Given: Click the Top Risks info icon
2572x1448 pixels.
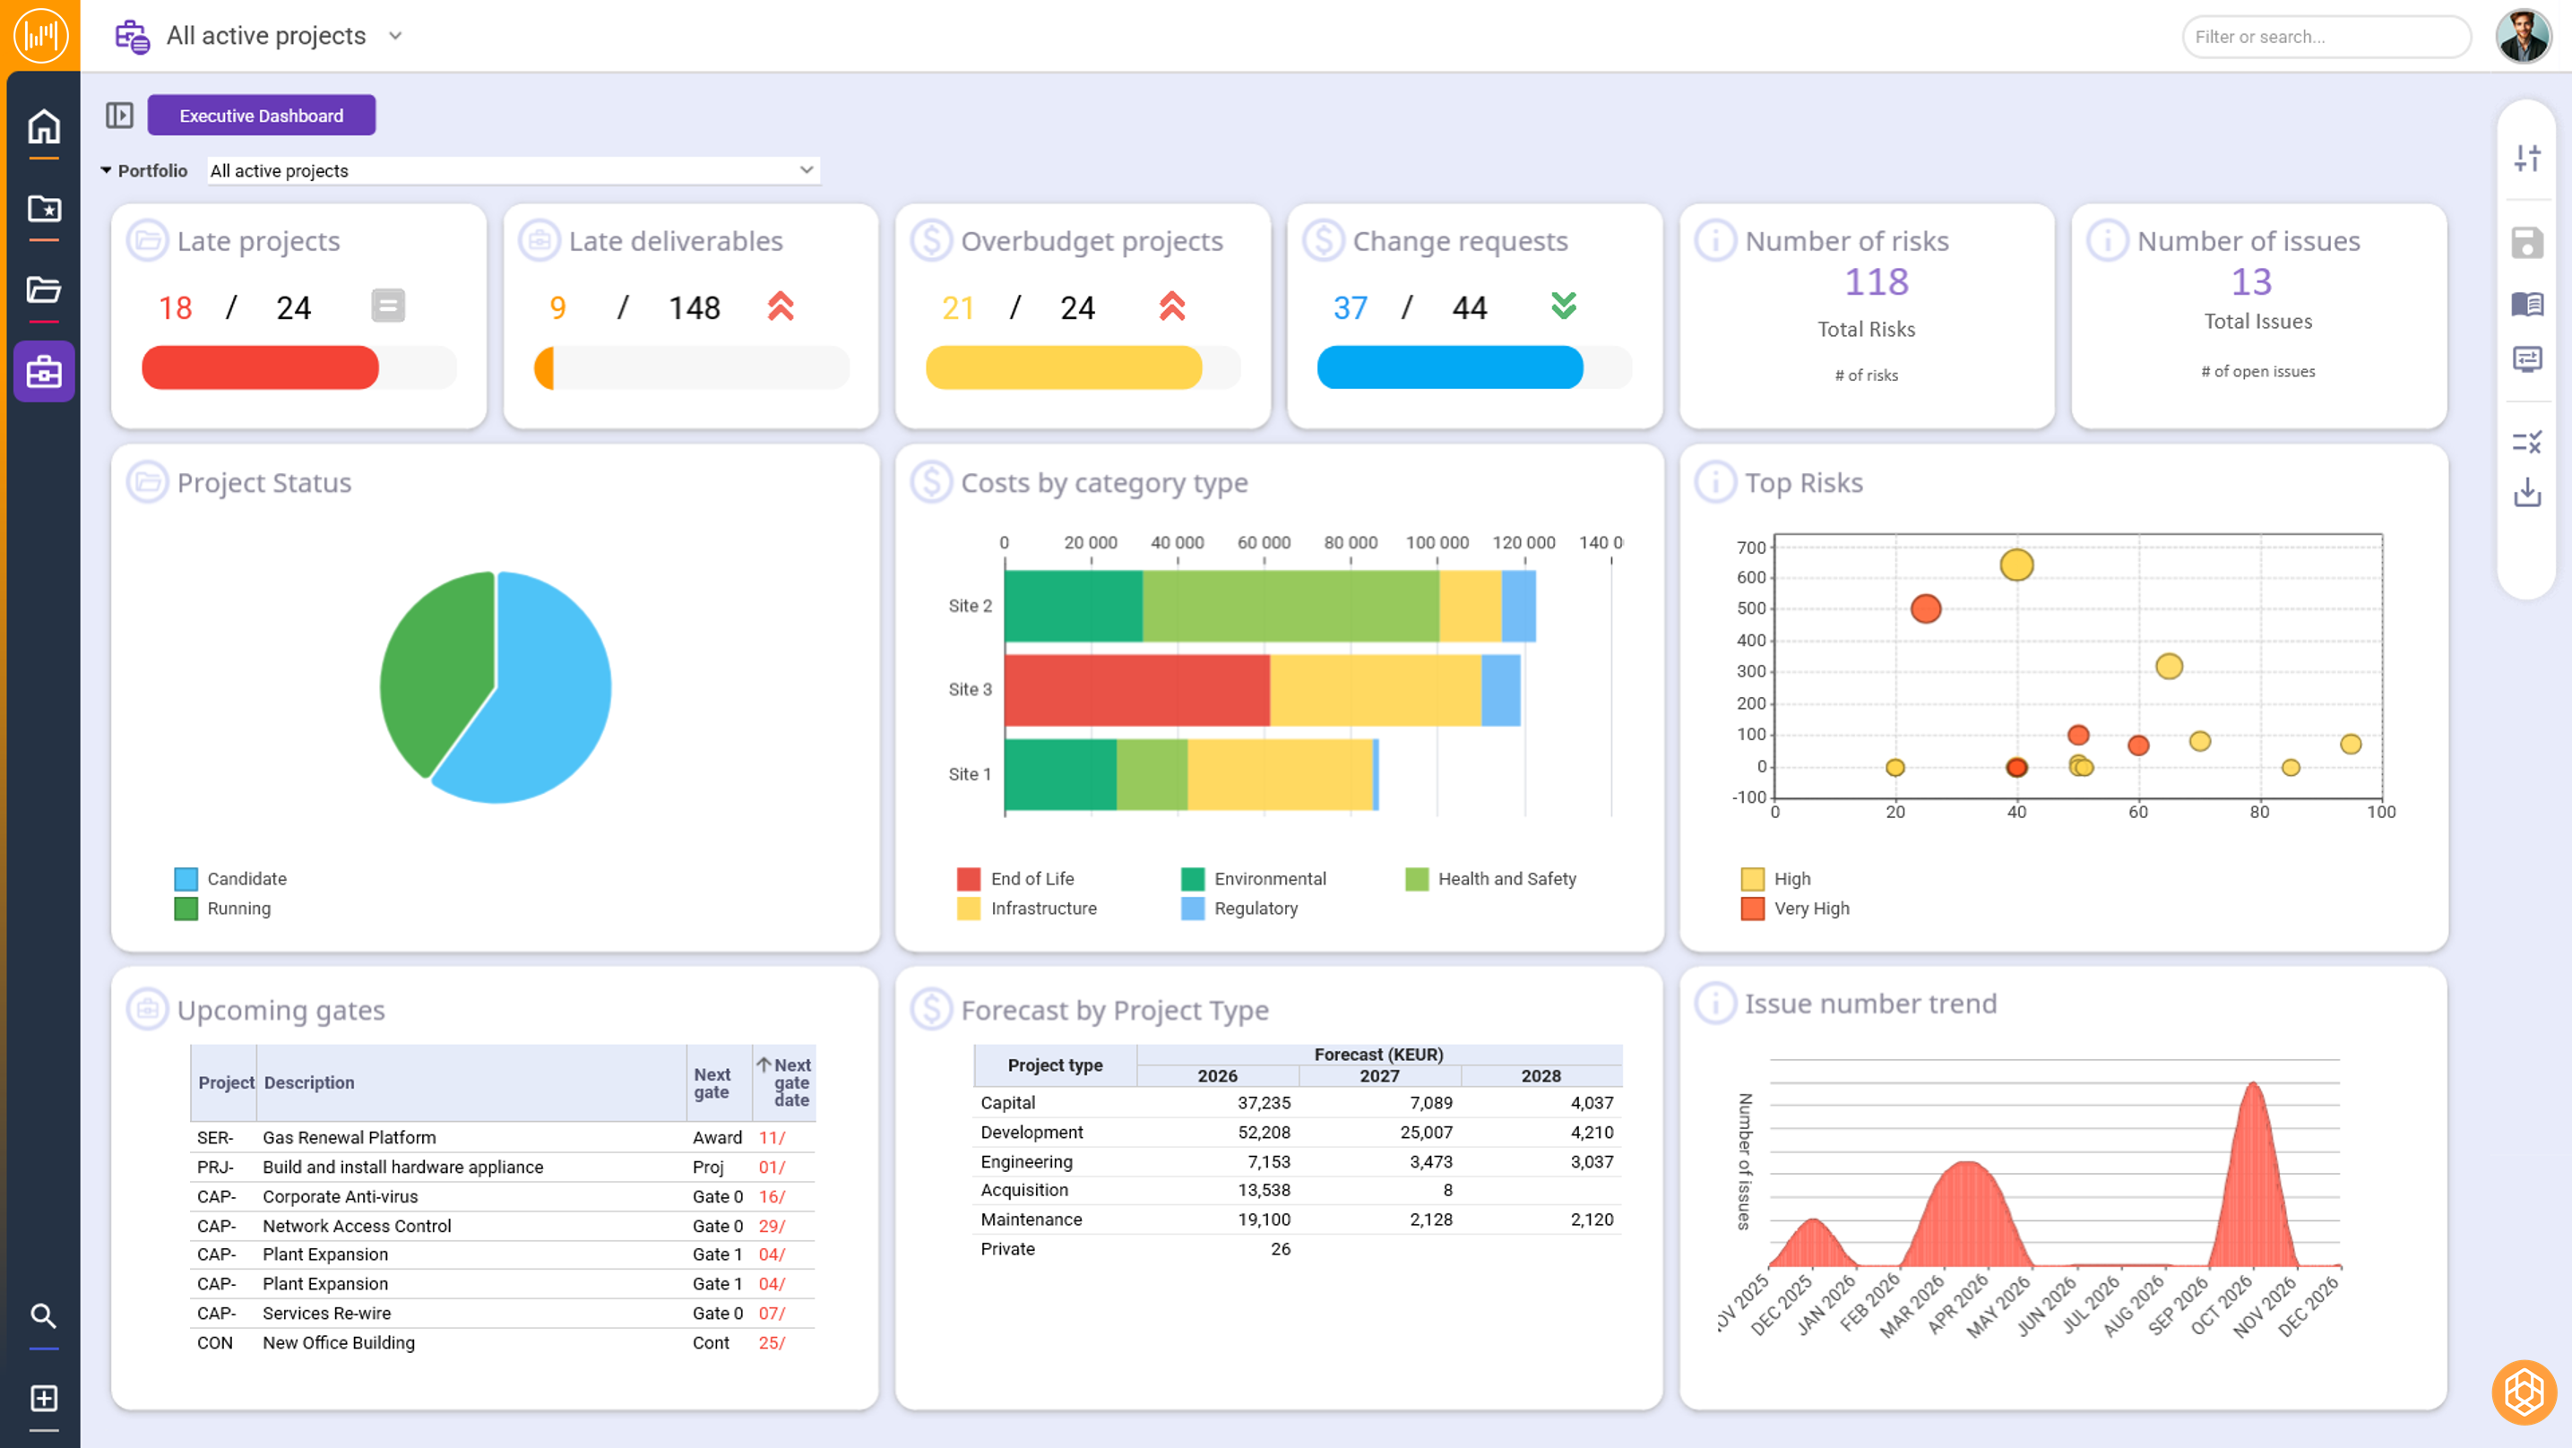Looking at the screenshot, I should click(x=1715, y=482).
